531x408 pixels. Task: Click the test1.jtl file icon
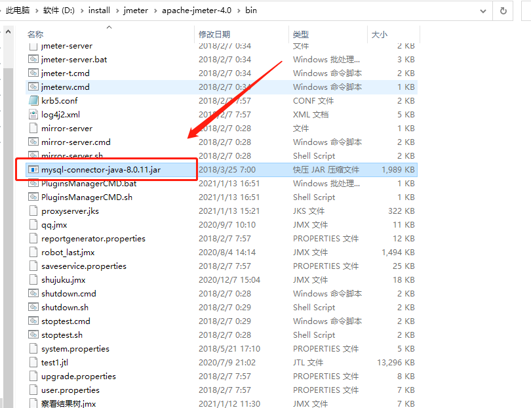(33, 363)
